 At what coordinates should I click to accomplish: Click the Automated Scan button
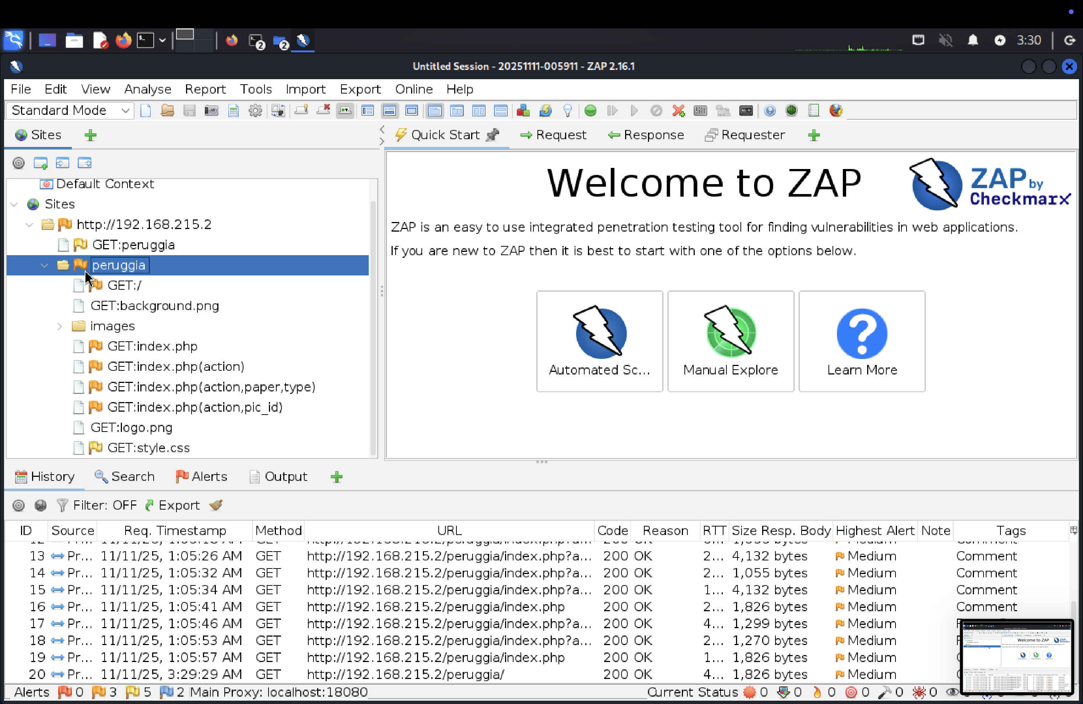[x=599, y=341]
